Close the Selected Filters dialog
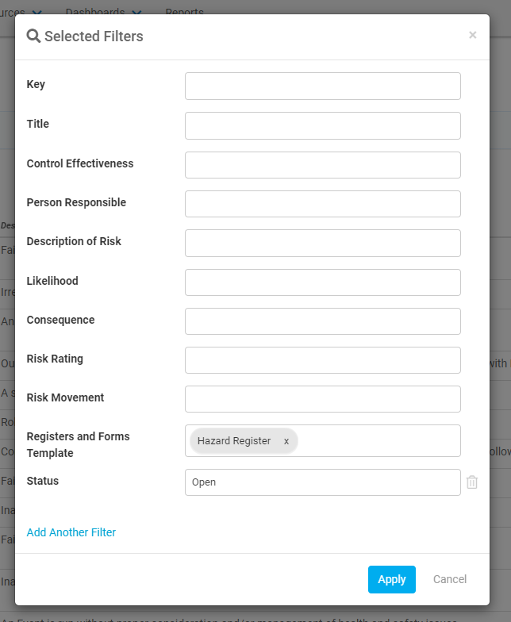 (473, 35)
